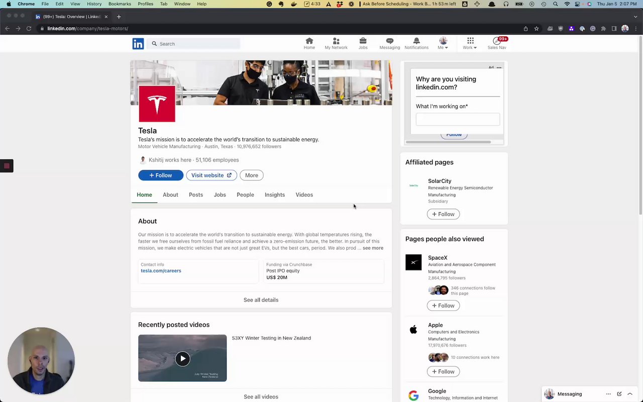This screenshot has width=643, height=402.
Task: Click the Chrome share page icon
Action: point(525,29)
